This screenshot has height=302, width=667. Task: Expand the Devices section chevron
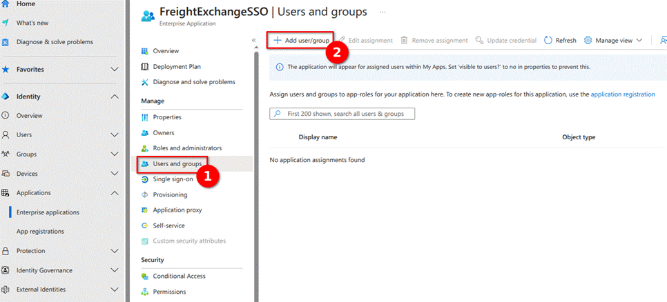pos(114,174)
